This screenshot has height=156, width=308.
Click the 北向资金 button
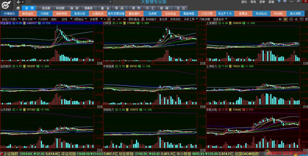click(170, 14)
